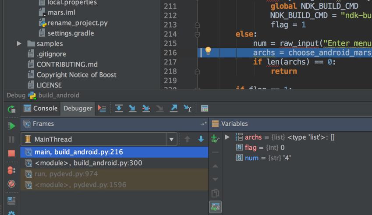
Task: Expand the archs list variable
Action: click(x=227, y=137)
